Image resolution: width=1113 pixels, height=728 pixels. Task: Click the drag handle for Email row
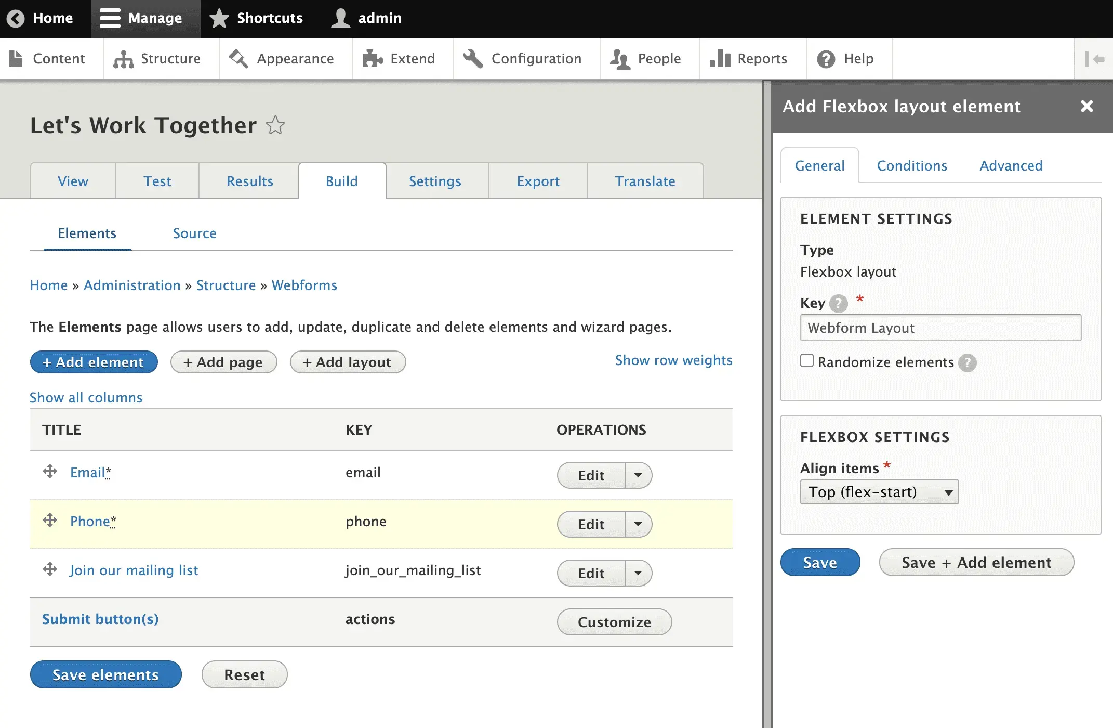click(x=50, y=472)
